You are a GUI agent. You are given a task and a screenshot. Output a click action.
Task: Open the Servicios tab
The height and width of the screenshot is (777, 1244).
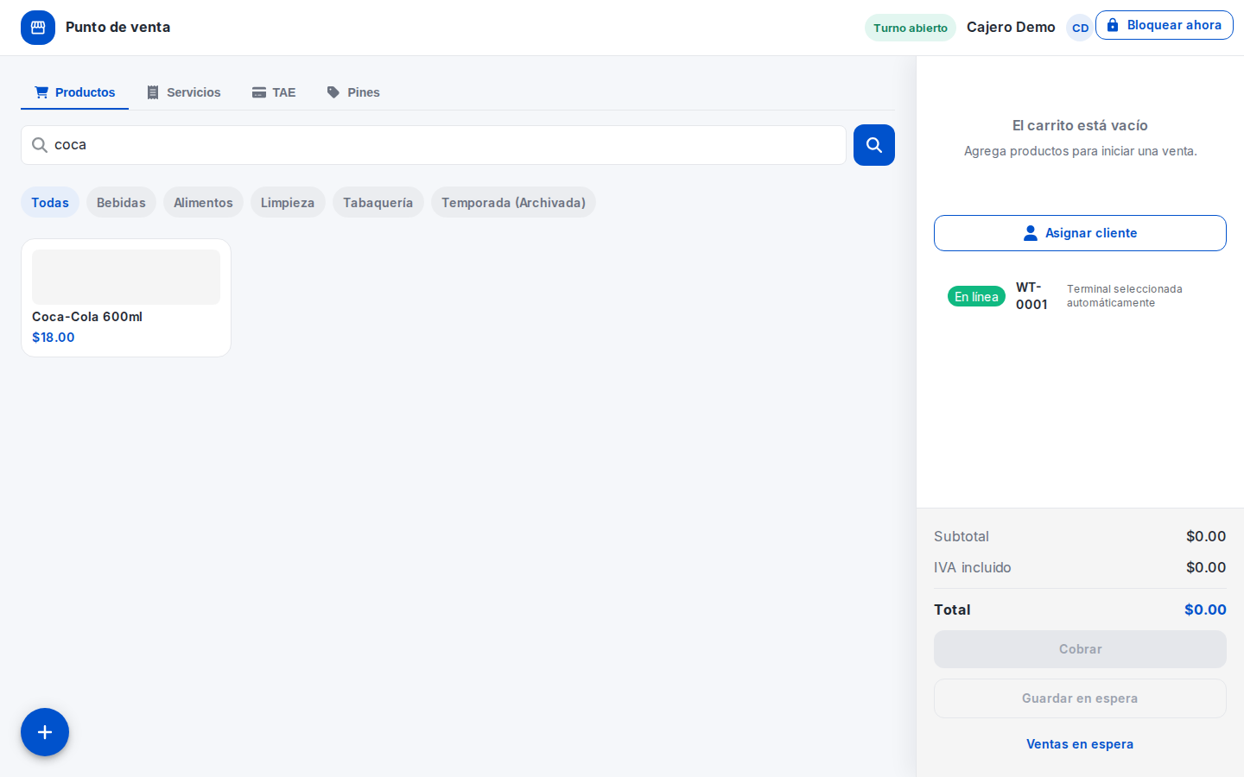tap(183, 92)
